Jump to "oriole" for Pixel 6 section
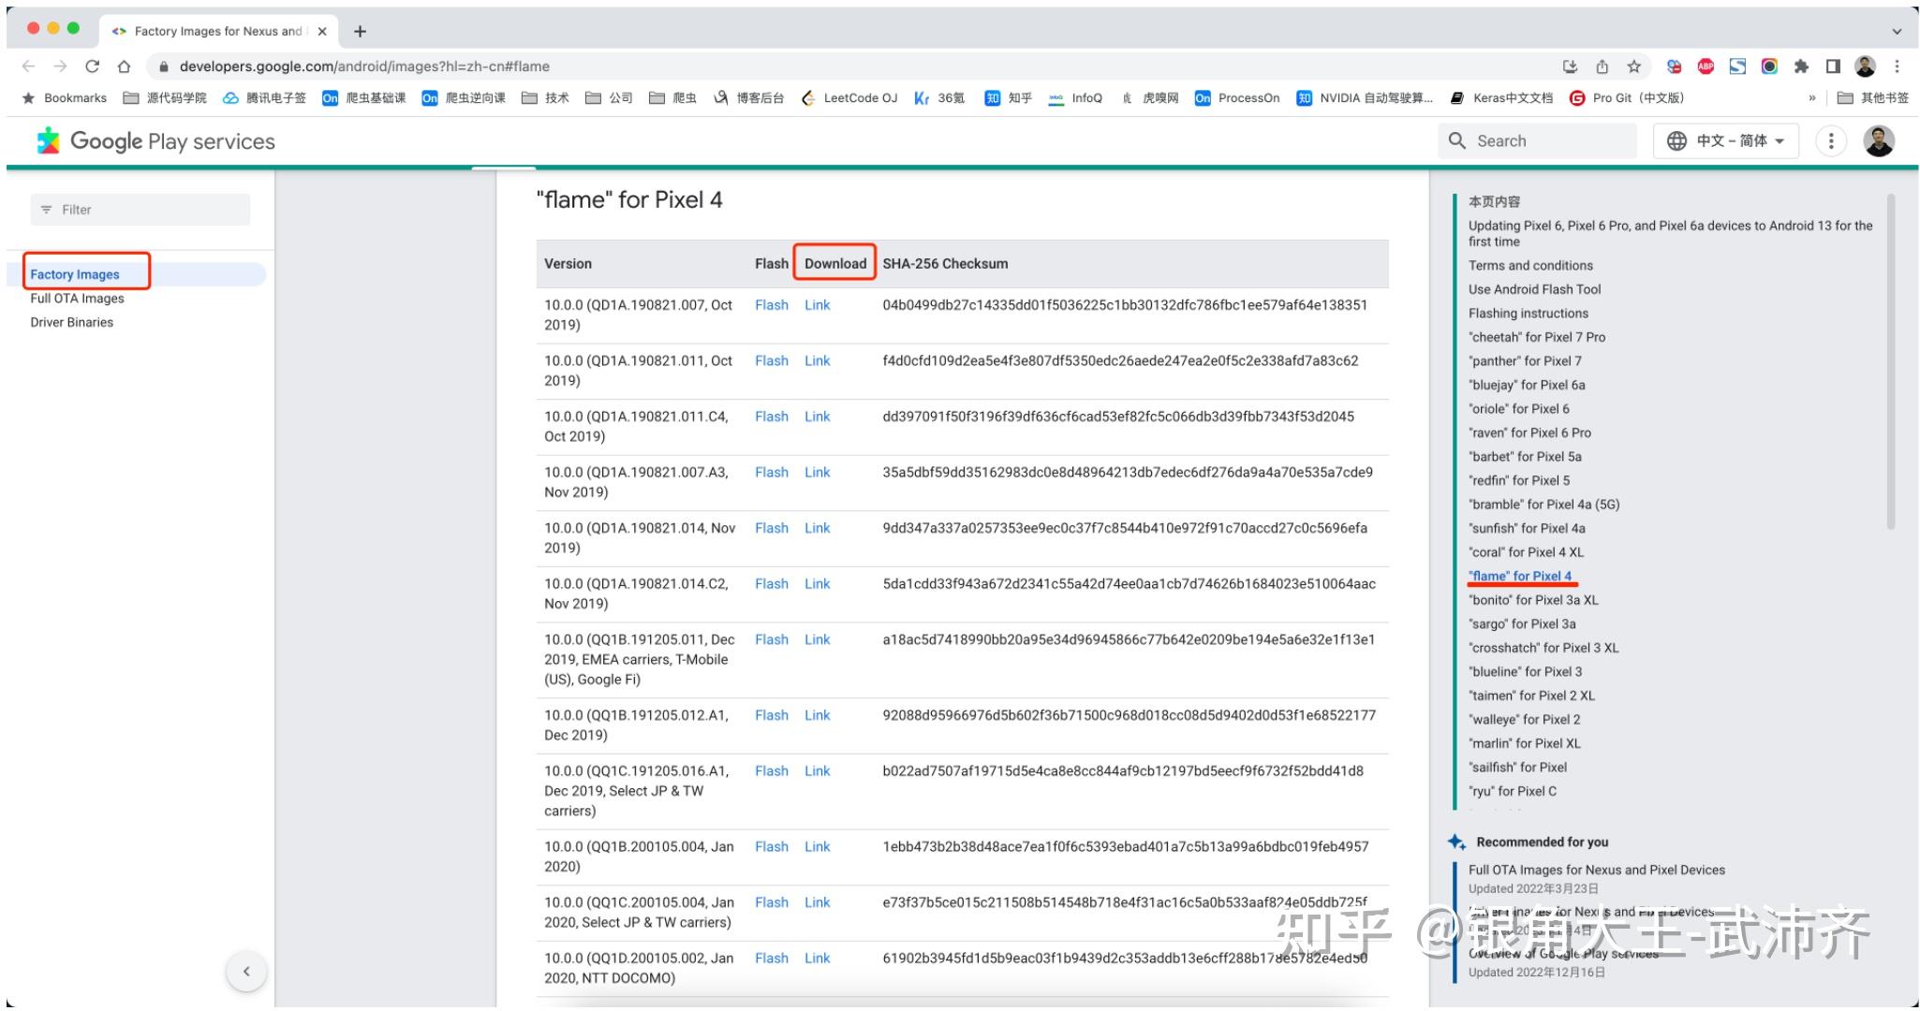This screenshot has width=1920, height=1011. tap(1519, 409)
